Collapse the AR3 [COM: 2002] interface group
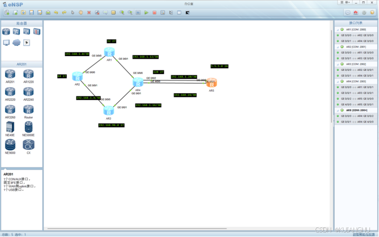The height and width of the screenshot is (237, 379). (337, 64)
